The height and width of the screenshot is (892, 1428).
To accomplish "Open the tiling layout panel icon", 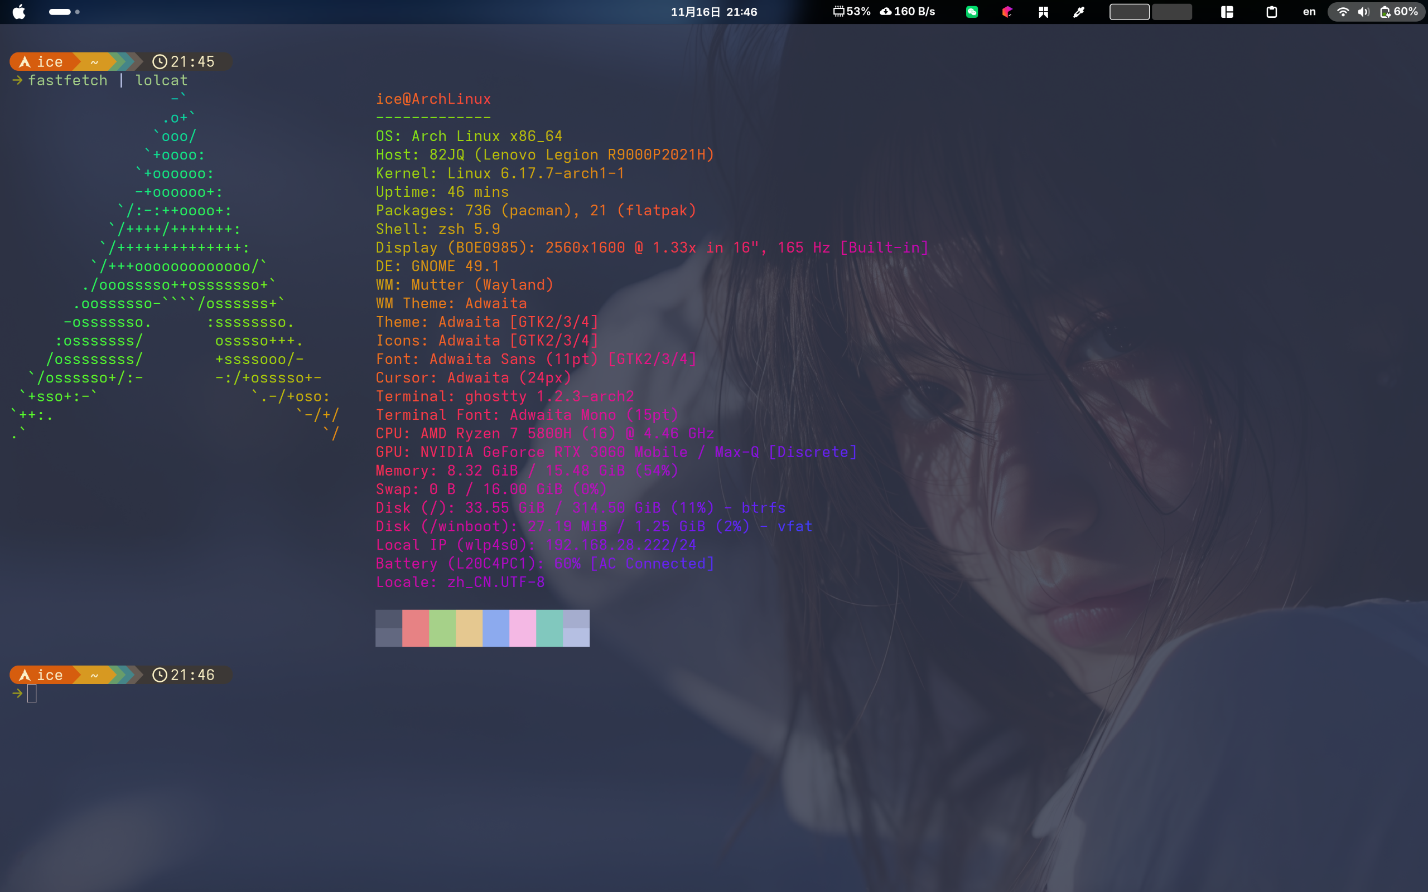I will 1227,12.
